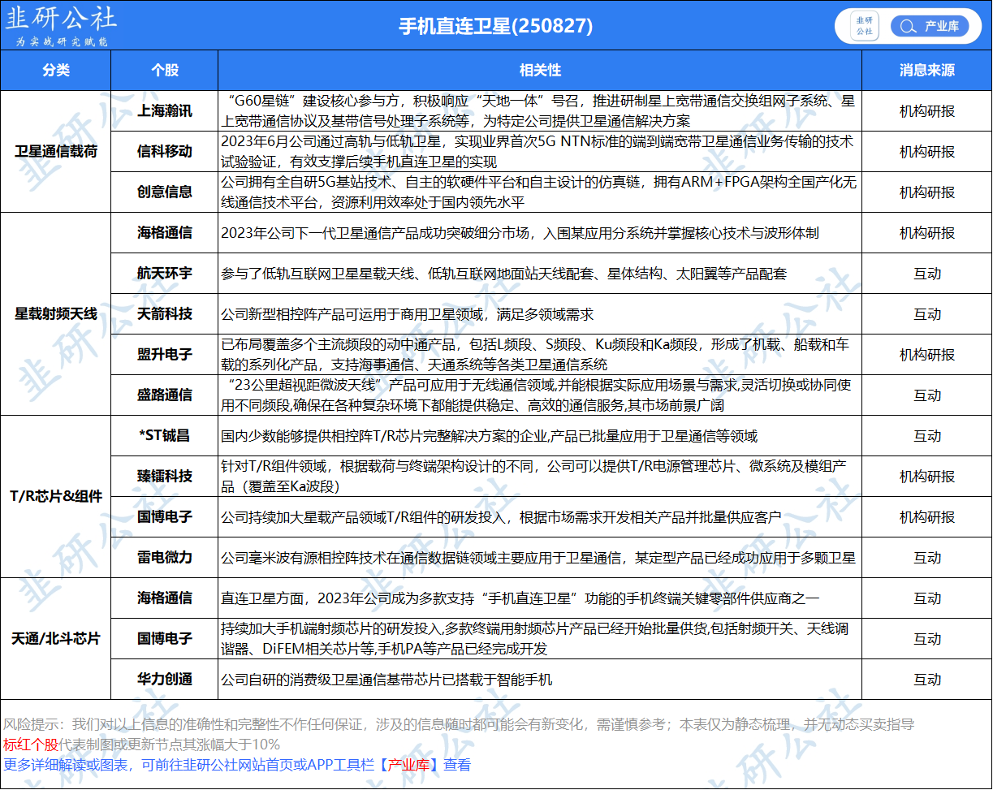Click the 手机直连卫星(250827) title

click(495, 27)
